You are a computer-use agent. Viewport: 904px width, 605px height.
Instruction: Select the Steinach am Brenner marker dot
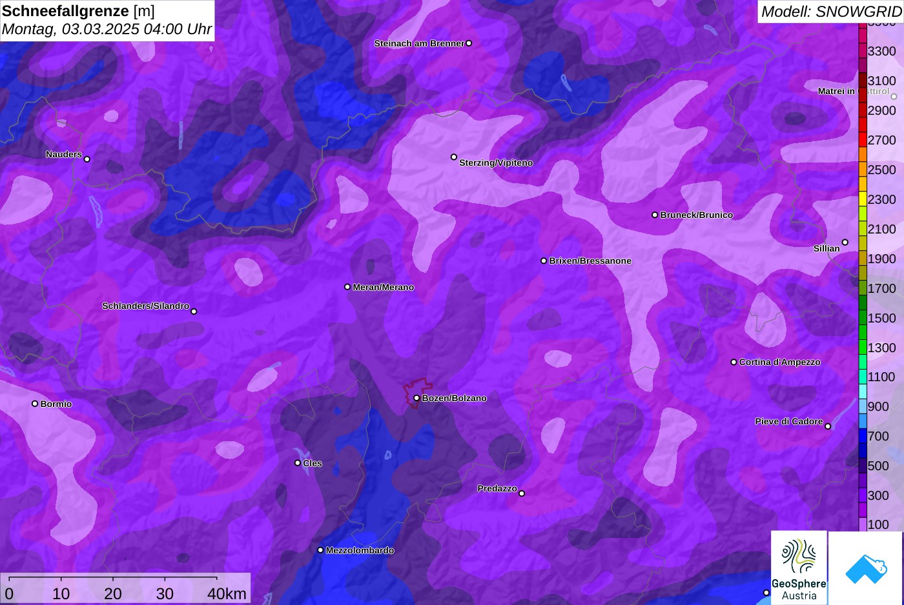click(469, 43)
